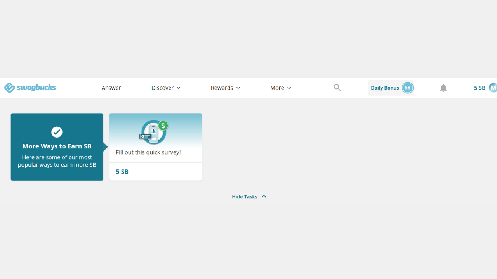Click the checkmark icon on More Ways card
497x279 pixels.
tap(57, 132)
